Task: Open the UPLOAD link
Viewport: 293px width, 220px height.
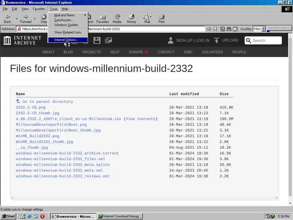Action: [230, 40]
